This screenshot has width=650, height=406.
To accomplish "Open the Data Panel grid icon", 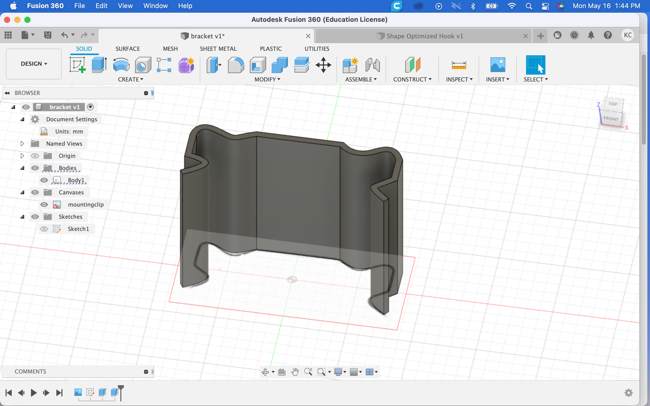I will 8,35.
